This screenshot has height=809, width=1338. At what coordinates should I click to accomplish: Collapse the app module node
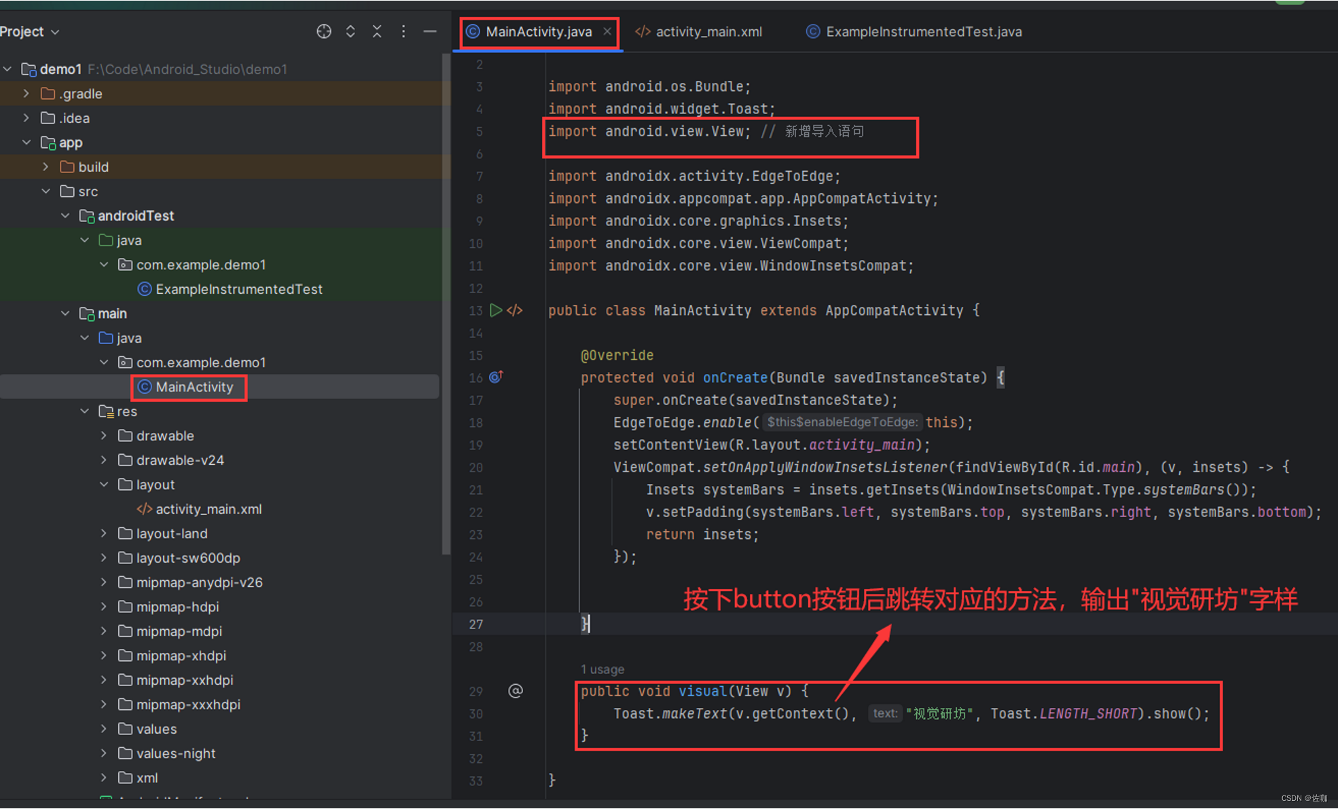[x=26, y=143]
